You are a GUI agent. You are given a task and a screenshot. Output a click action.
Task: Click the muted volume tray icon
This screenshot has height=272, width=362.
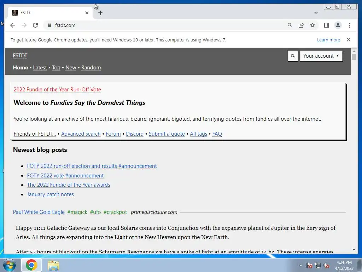point(326,266)
